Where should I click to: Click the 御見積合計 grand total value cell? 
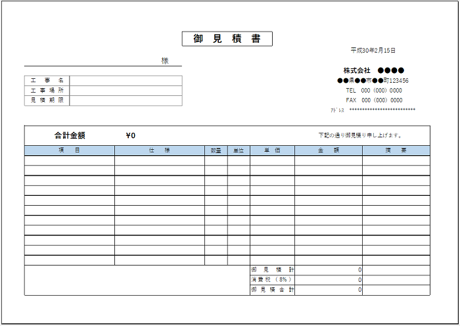[329, 290]
